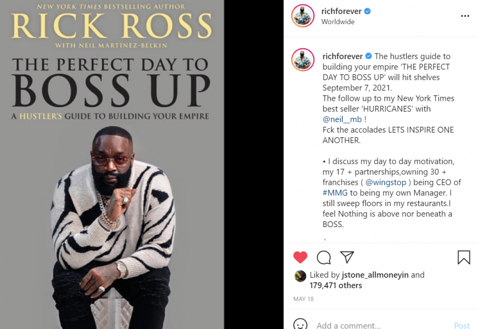Click richforever profile picture in header
The width and height of the screenshot is (478, 329).
click(x=303, y=16)
